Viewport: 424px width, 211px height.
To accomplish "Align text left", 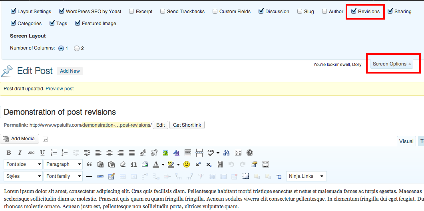I will click(98, 153).
